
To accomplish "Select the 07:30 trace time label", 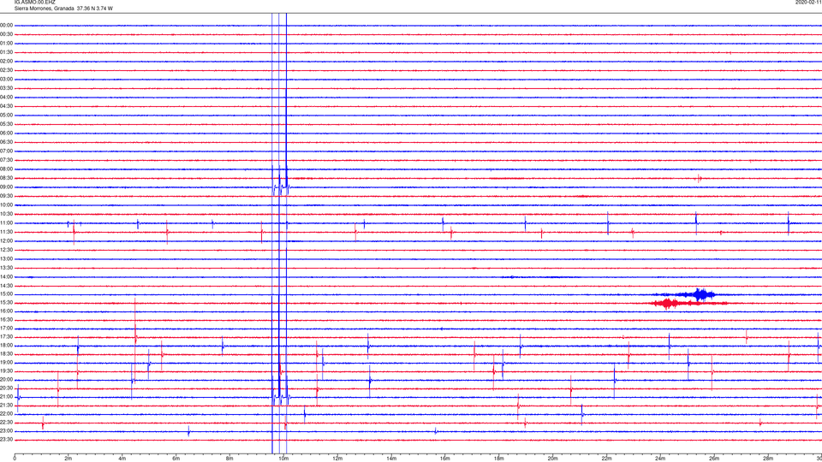I will pos(7,160).
